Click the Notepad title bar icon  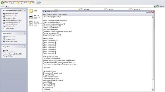coord(43,12)
